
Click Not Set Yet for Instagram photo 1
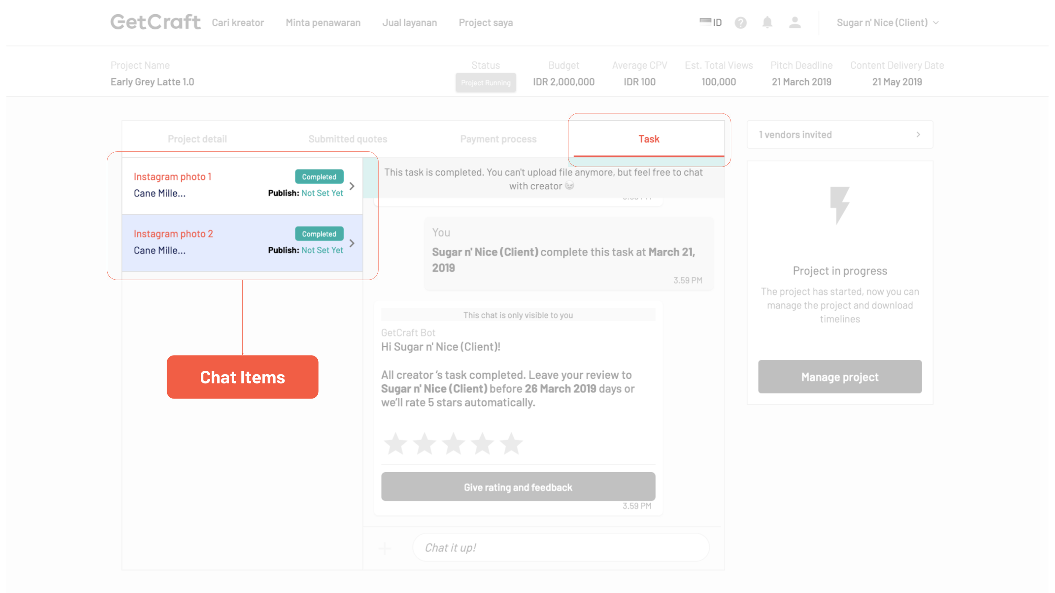[322, 193]
